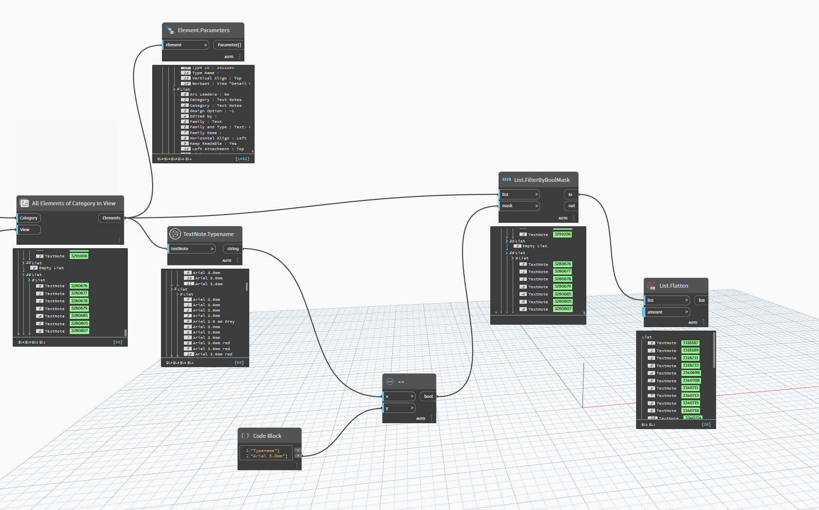Screen dimensions: 819x510
Task: Click the List.Flatten node icon
Action: pyautogui.click(x=651, y=286)
